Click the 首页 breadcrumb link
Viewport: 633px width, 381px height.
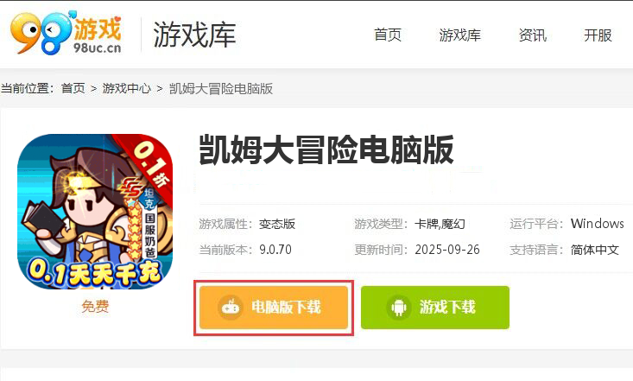[73, 88]
